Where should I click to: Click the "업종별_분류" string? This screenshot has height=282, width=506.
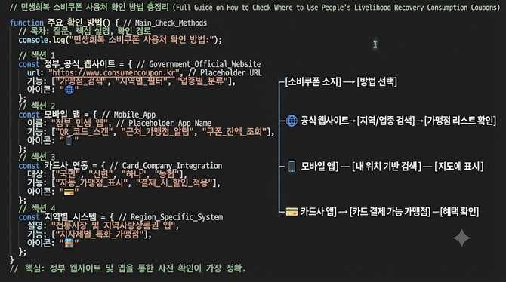coord(202,81)
